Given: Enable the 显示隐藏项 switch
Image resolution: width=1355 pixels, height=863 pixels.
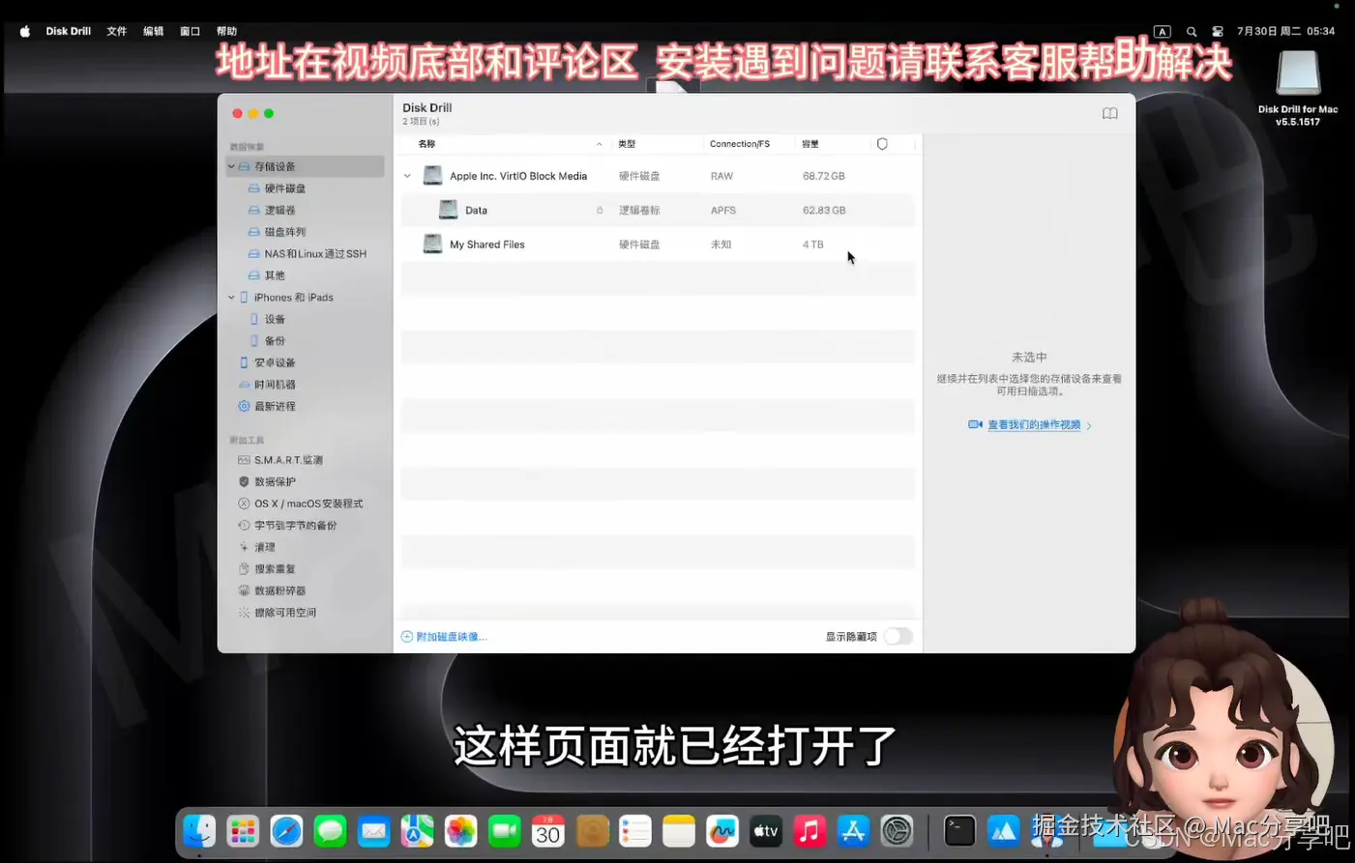Looking at the screenshot, I should [897, 636].
